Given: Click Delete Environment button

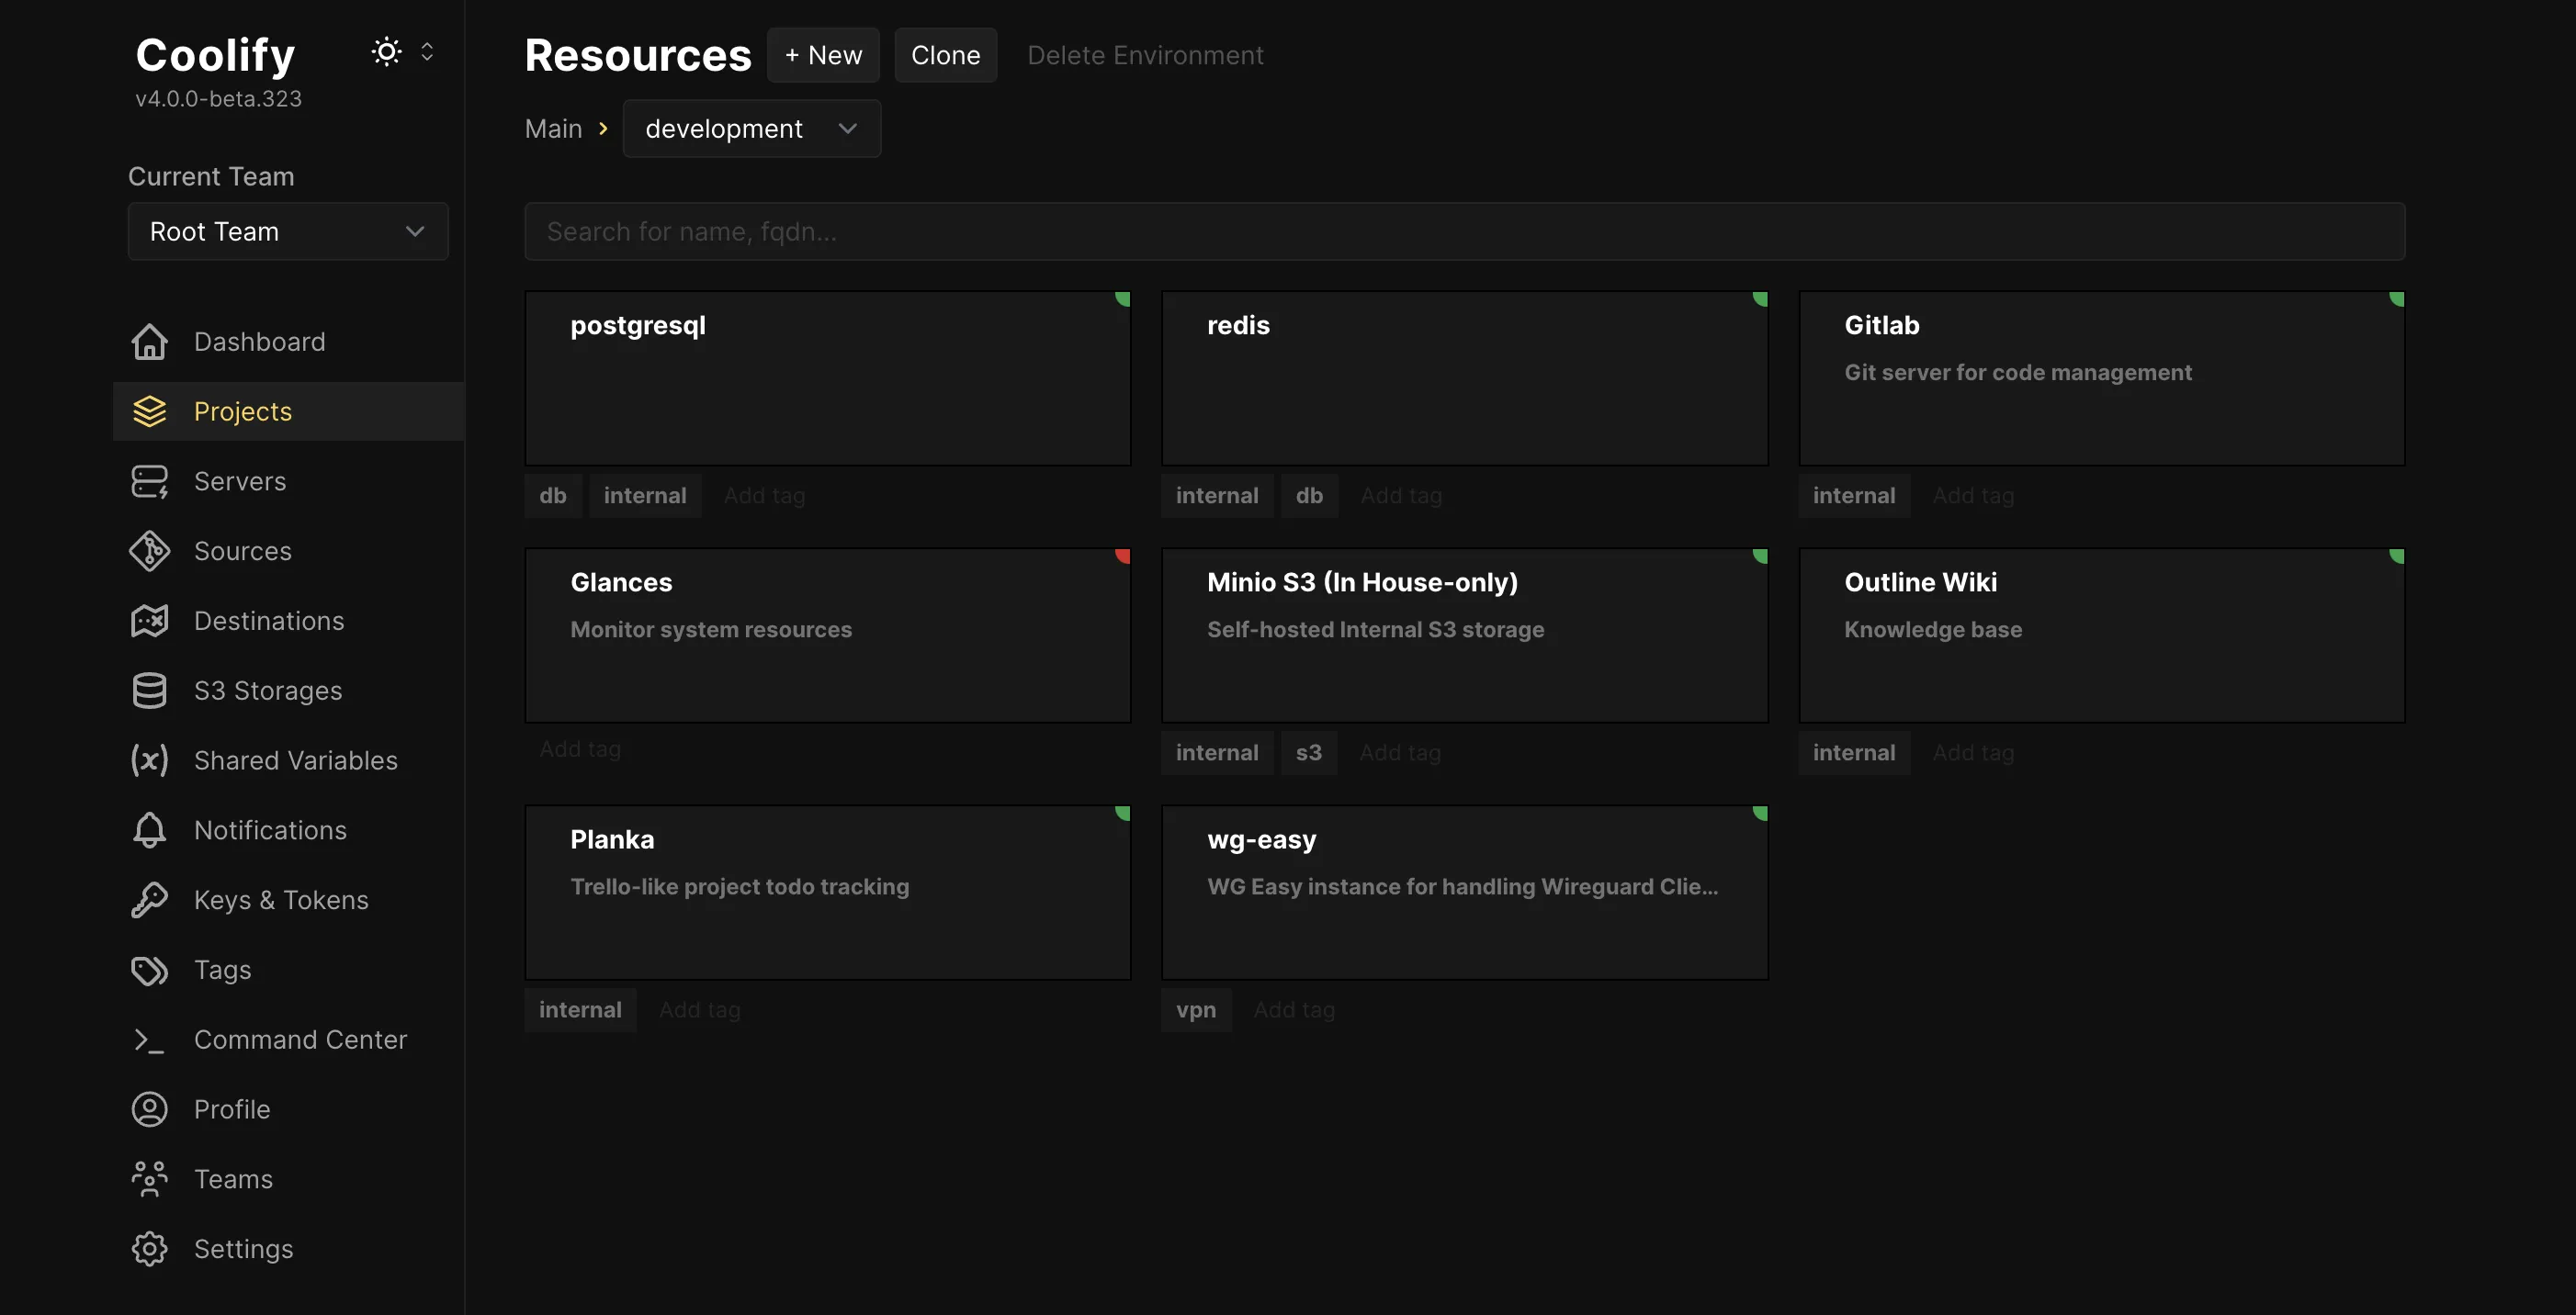Looking at the screenshot, I should tap(1145, 55).
